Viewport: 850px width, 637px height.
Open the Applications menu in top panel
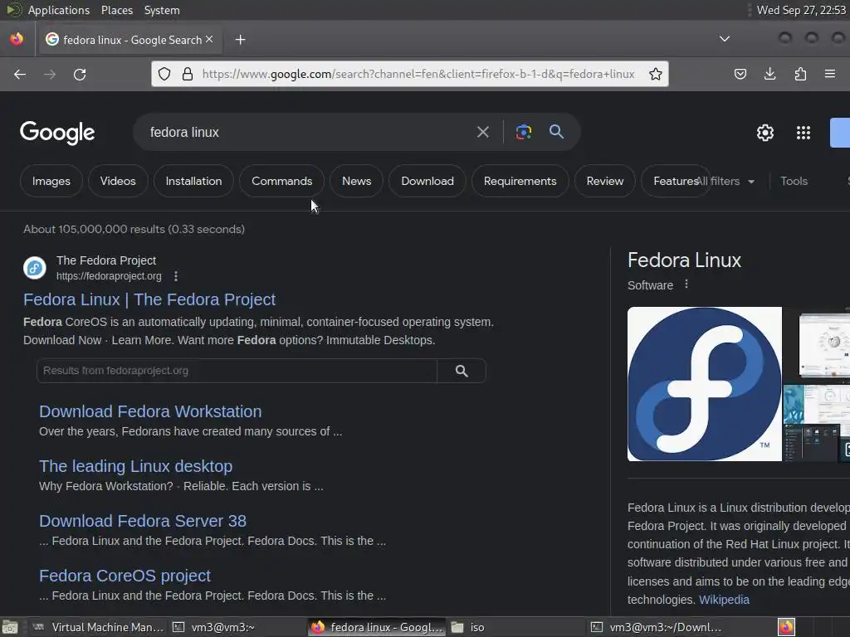[x=59, y=10]
